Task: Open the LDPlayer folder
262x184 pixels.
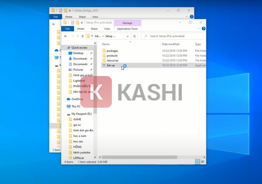Action: [79, 158]
